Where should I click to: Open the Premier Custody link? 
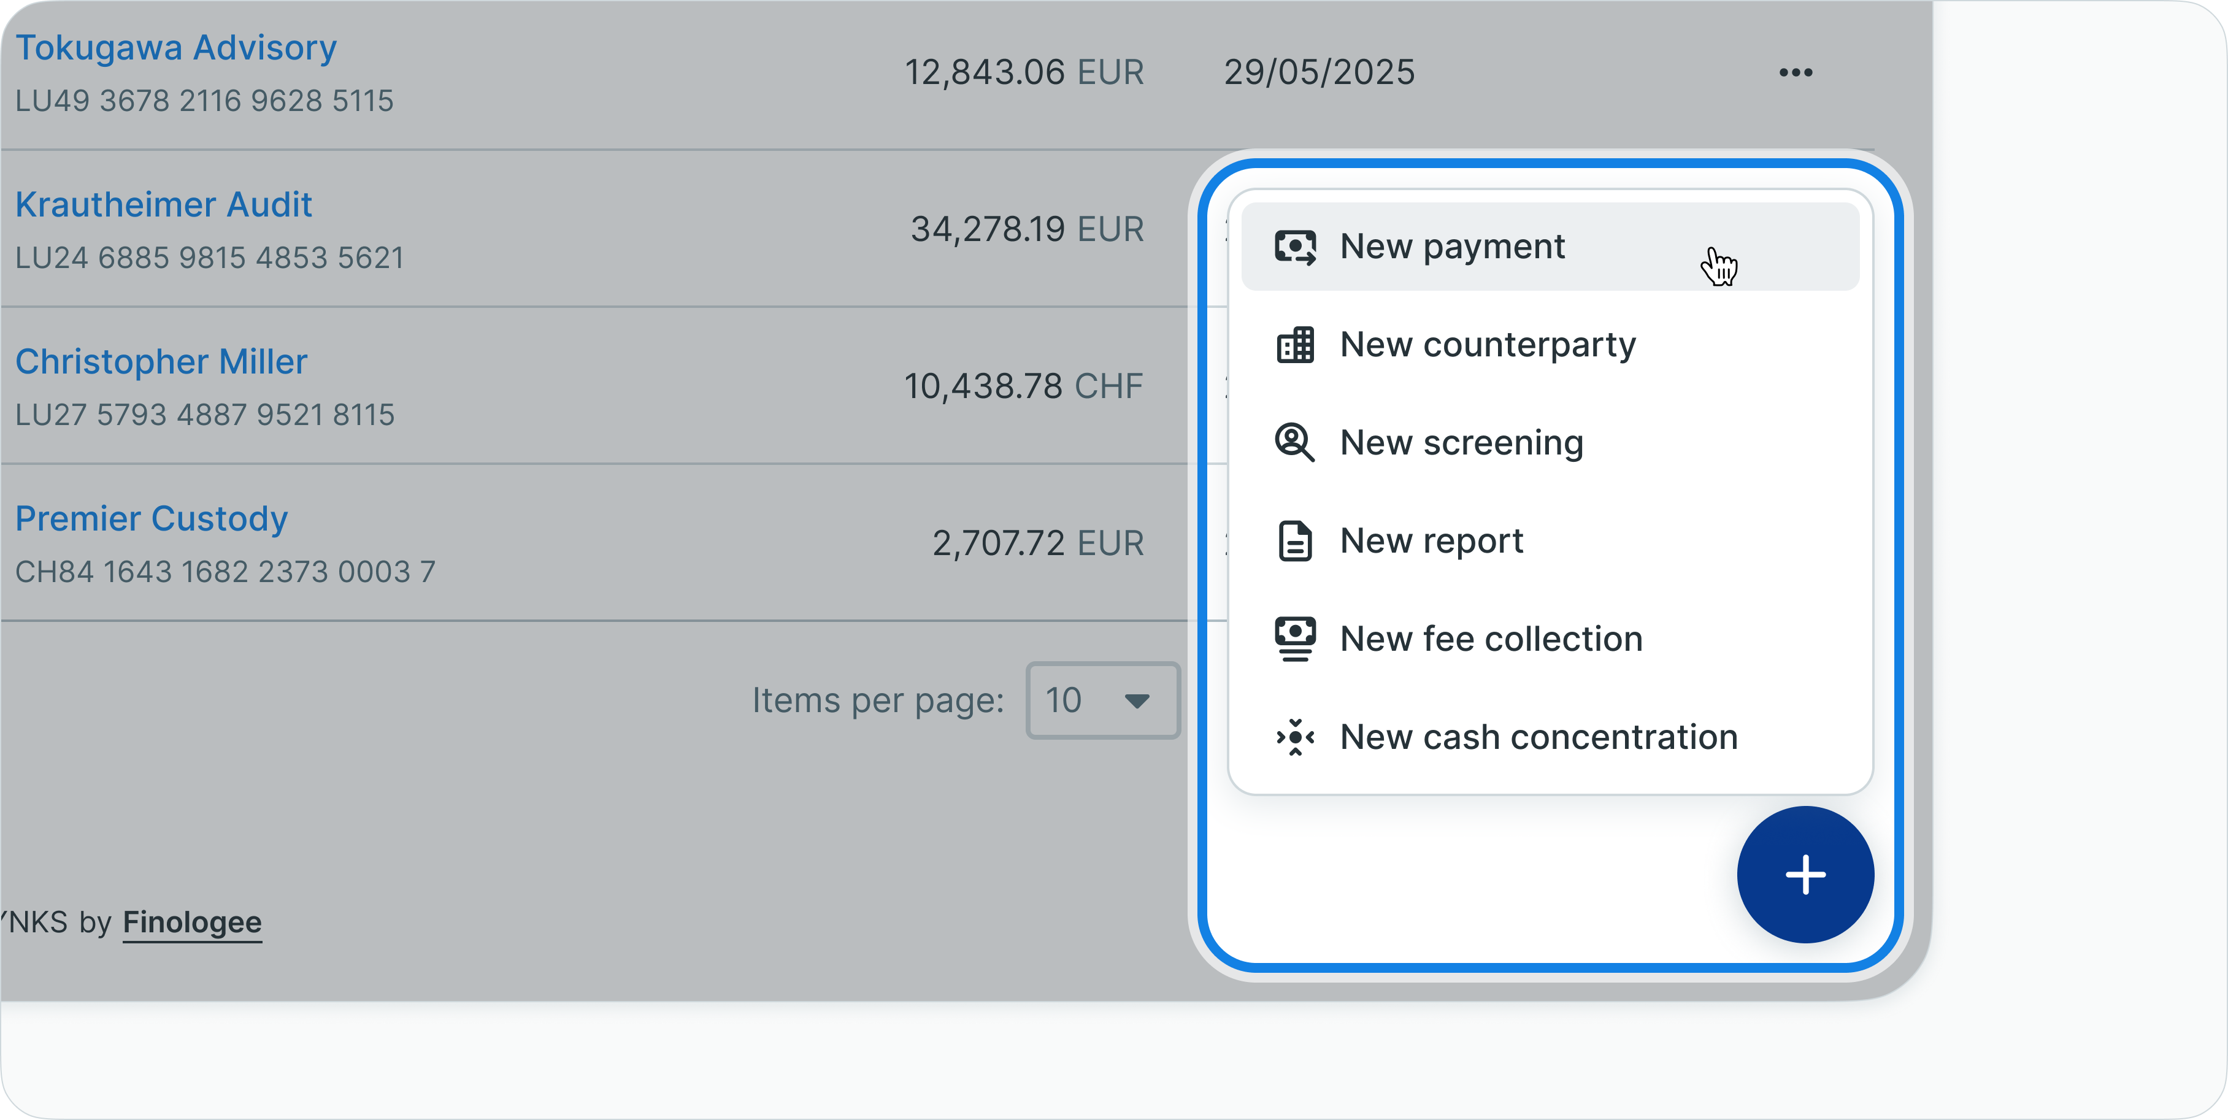point(152,519)
